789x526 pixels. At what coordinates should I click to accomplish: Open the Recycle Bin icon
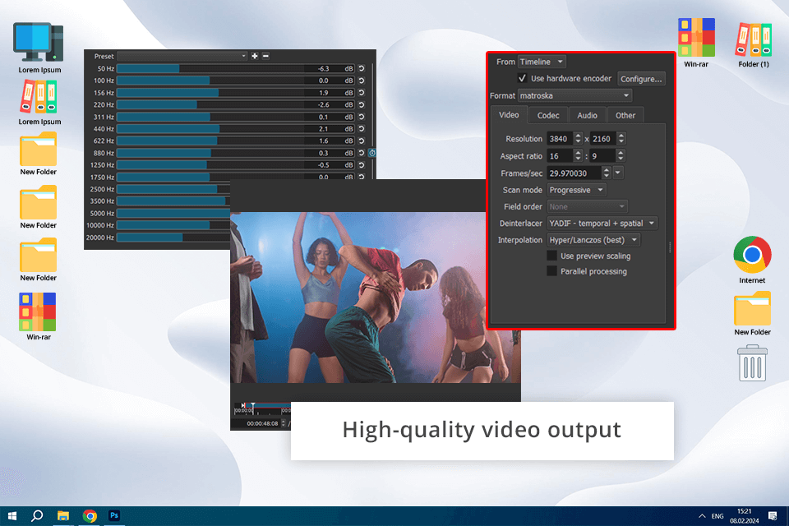(x=752, y=363)
